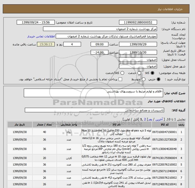Select the متوسط purchase type radio

[144, 79]
